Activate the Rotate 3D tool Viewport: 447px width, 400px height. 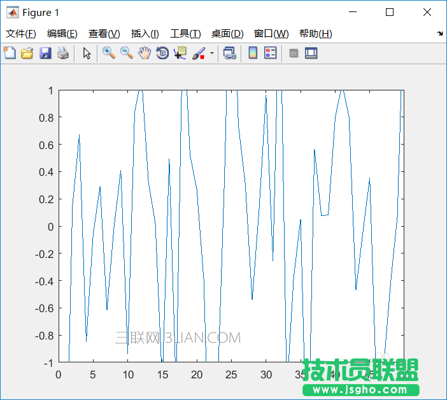coord(162,53)
